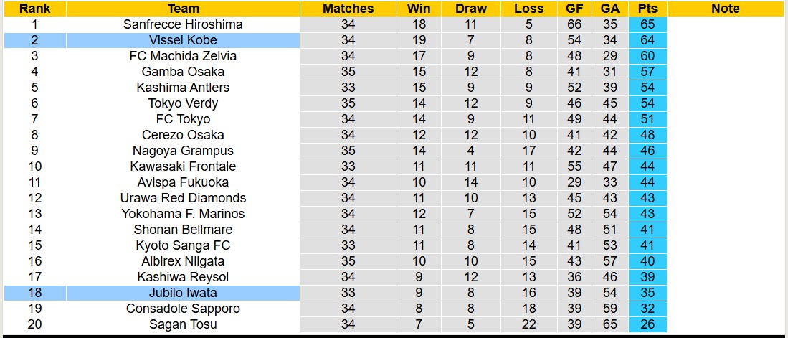Open Sanfrecce Hiroshima team link
The width and height of the screenshot is (788, 338).
coord(183,24)
